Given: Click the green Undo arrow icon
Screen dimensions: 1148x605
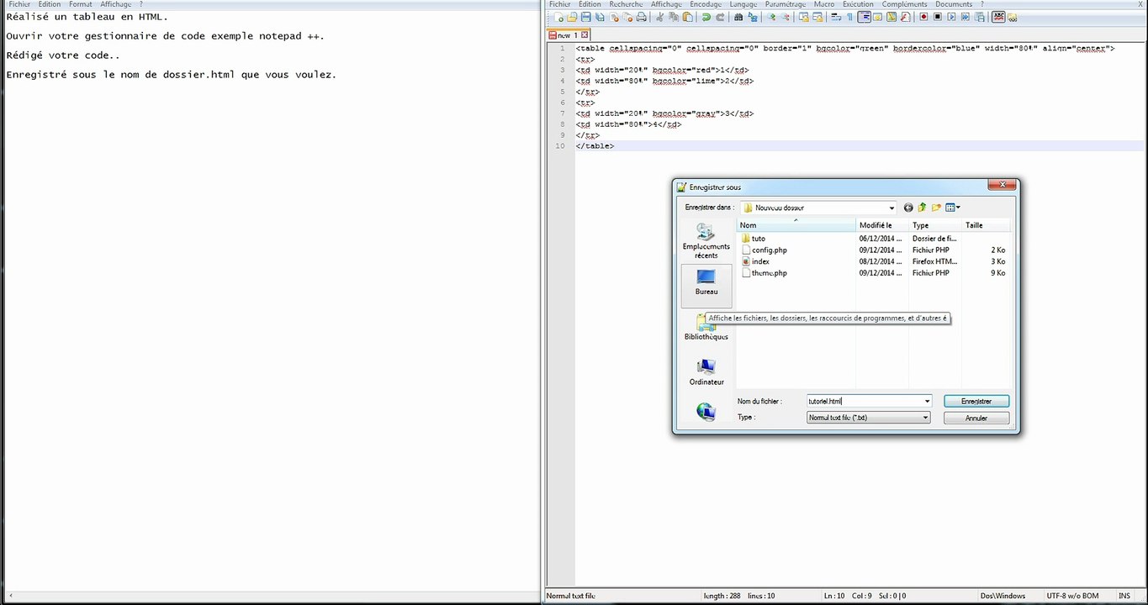Looking at the screenshot, I should (x=706, y=17).
